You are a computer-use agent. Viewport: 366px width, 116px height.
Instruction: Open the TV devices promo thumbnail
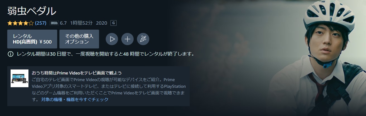click(x=20, y=78)
